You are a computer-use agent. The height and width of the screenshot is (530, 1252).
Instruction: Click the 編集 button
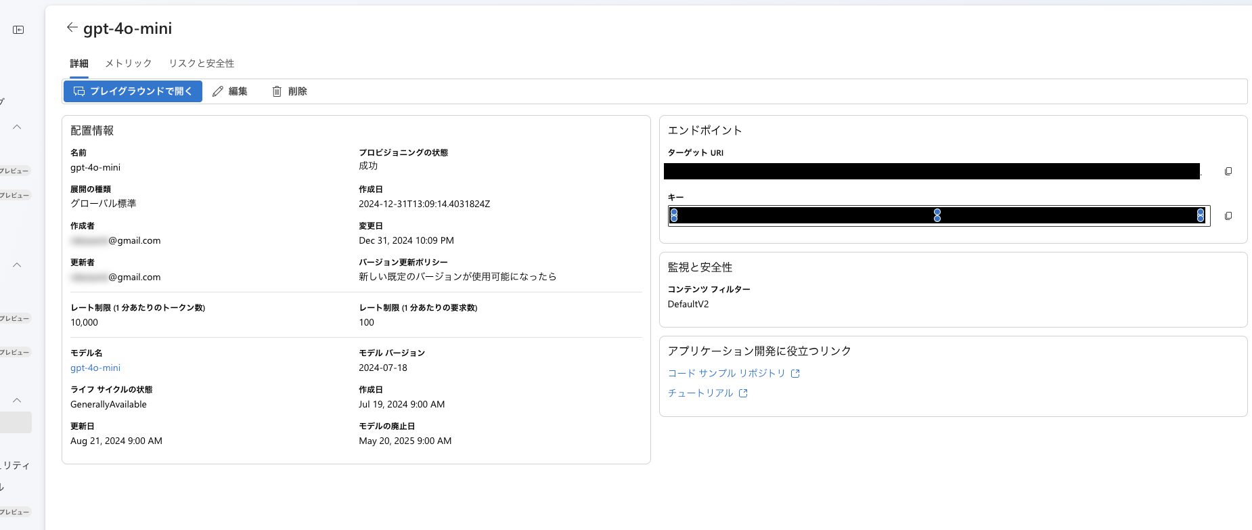click(x=230, y=91)
